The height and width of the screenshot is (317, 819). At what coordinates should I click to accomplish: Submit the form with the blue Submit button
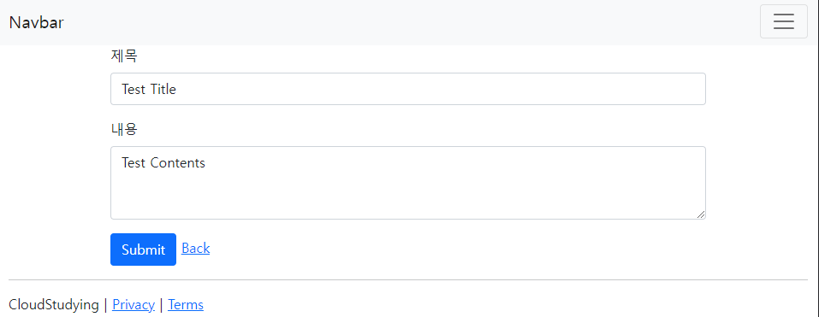coord(143,249)
